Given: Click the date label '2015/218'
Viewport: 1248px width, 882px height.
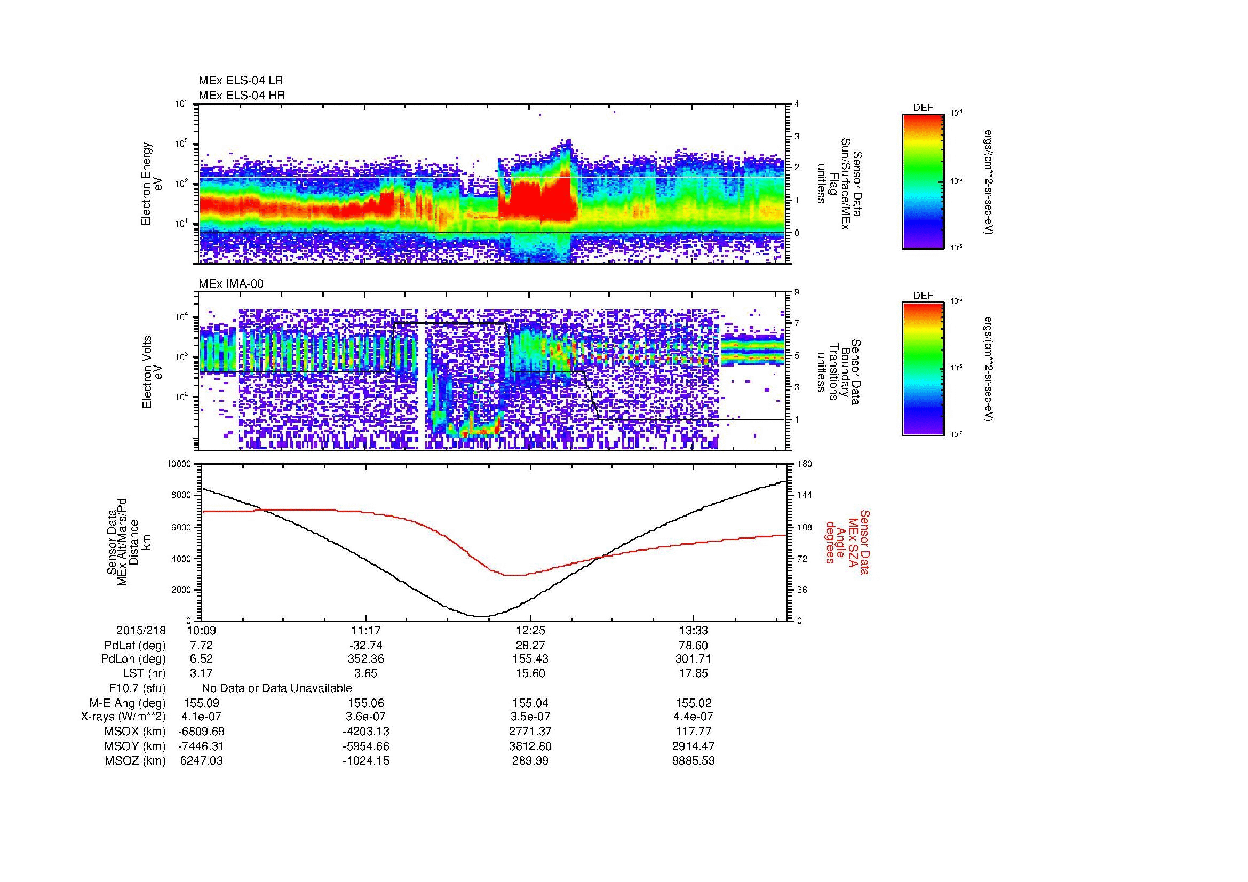Looking at the screenshot, I should click(141, 631).
